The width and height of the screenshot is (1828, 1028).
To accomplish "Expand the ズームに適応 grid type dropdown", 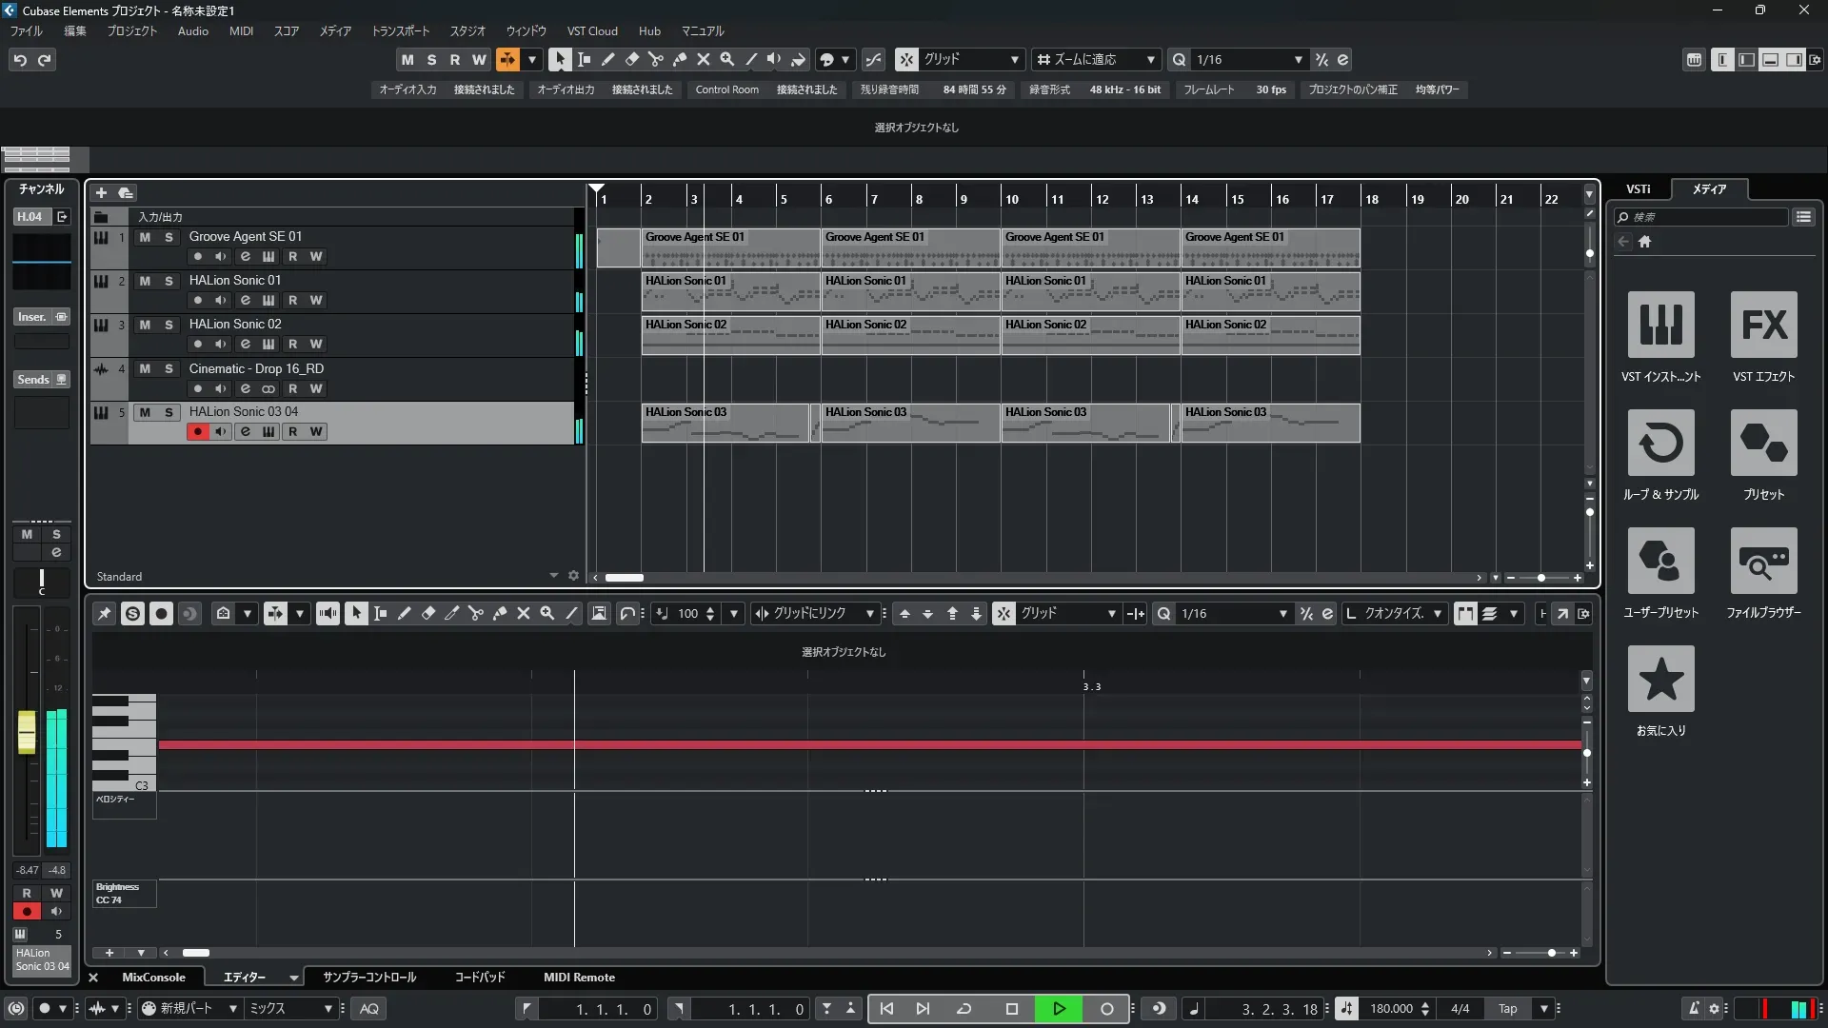I will coord(1150,60).
